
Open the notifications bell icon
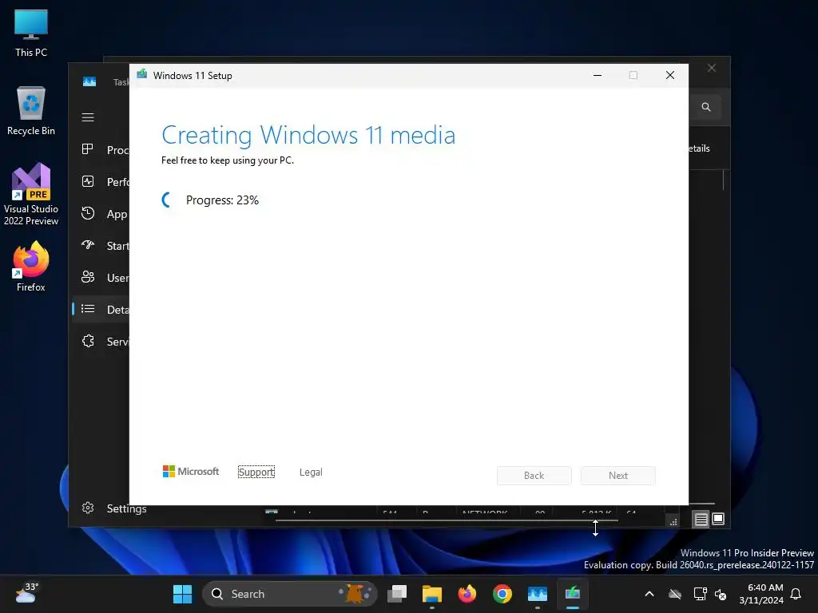point(796,594)
